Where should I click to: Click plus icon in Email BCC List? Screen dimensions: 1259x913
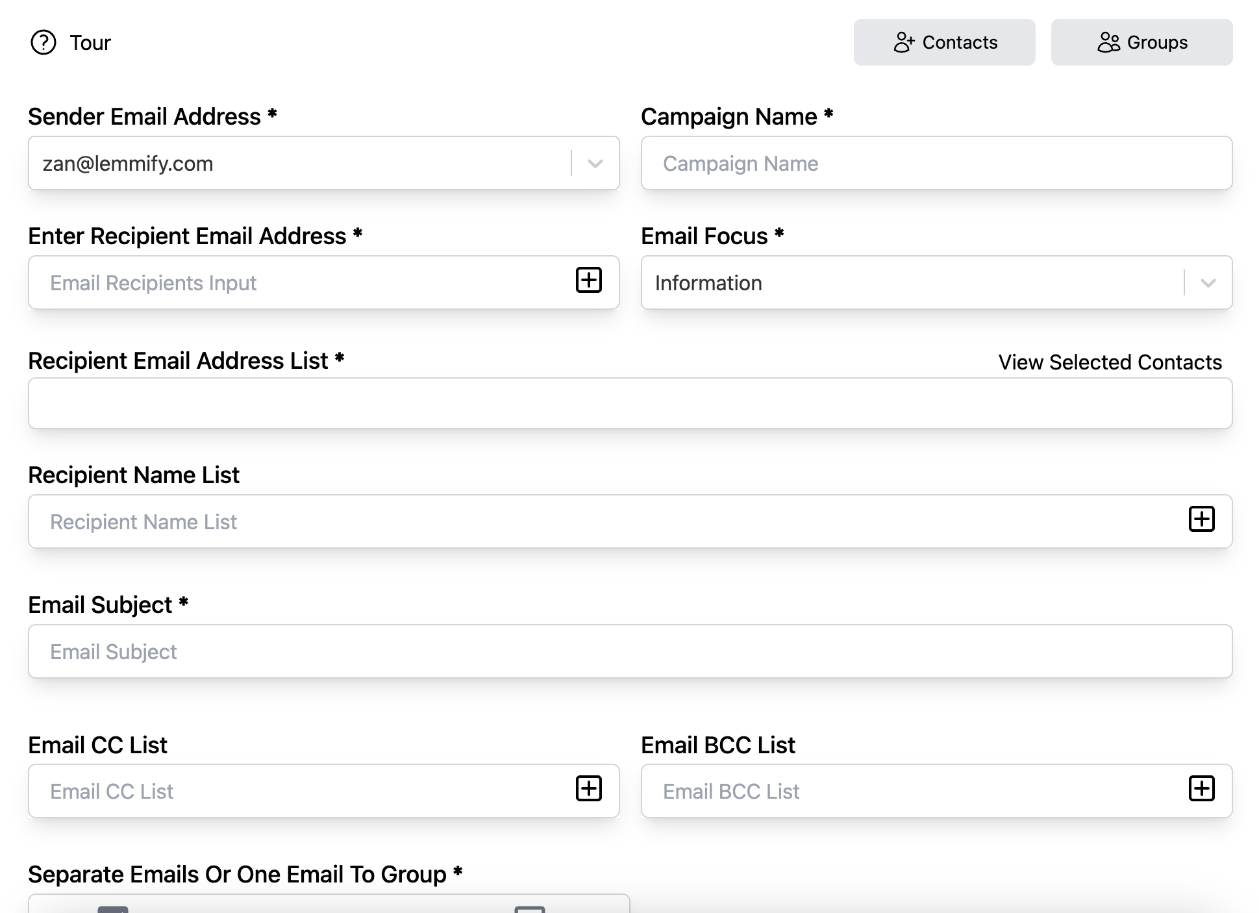[x=1201, y=788]
